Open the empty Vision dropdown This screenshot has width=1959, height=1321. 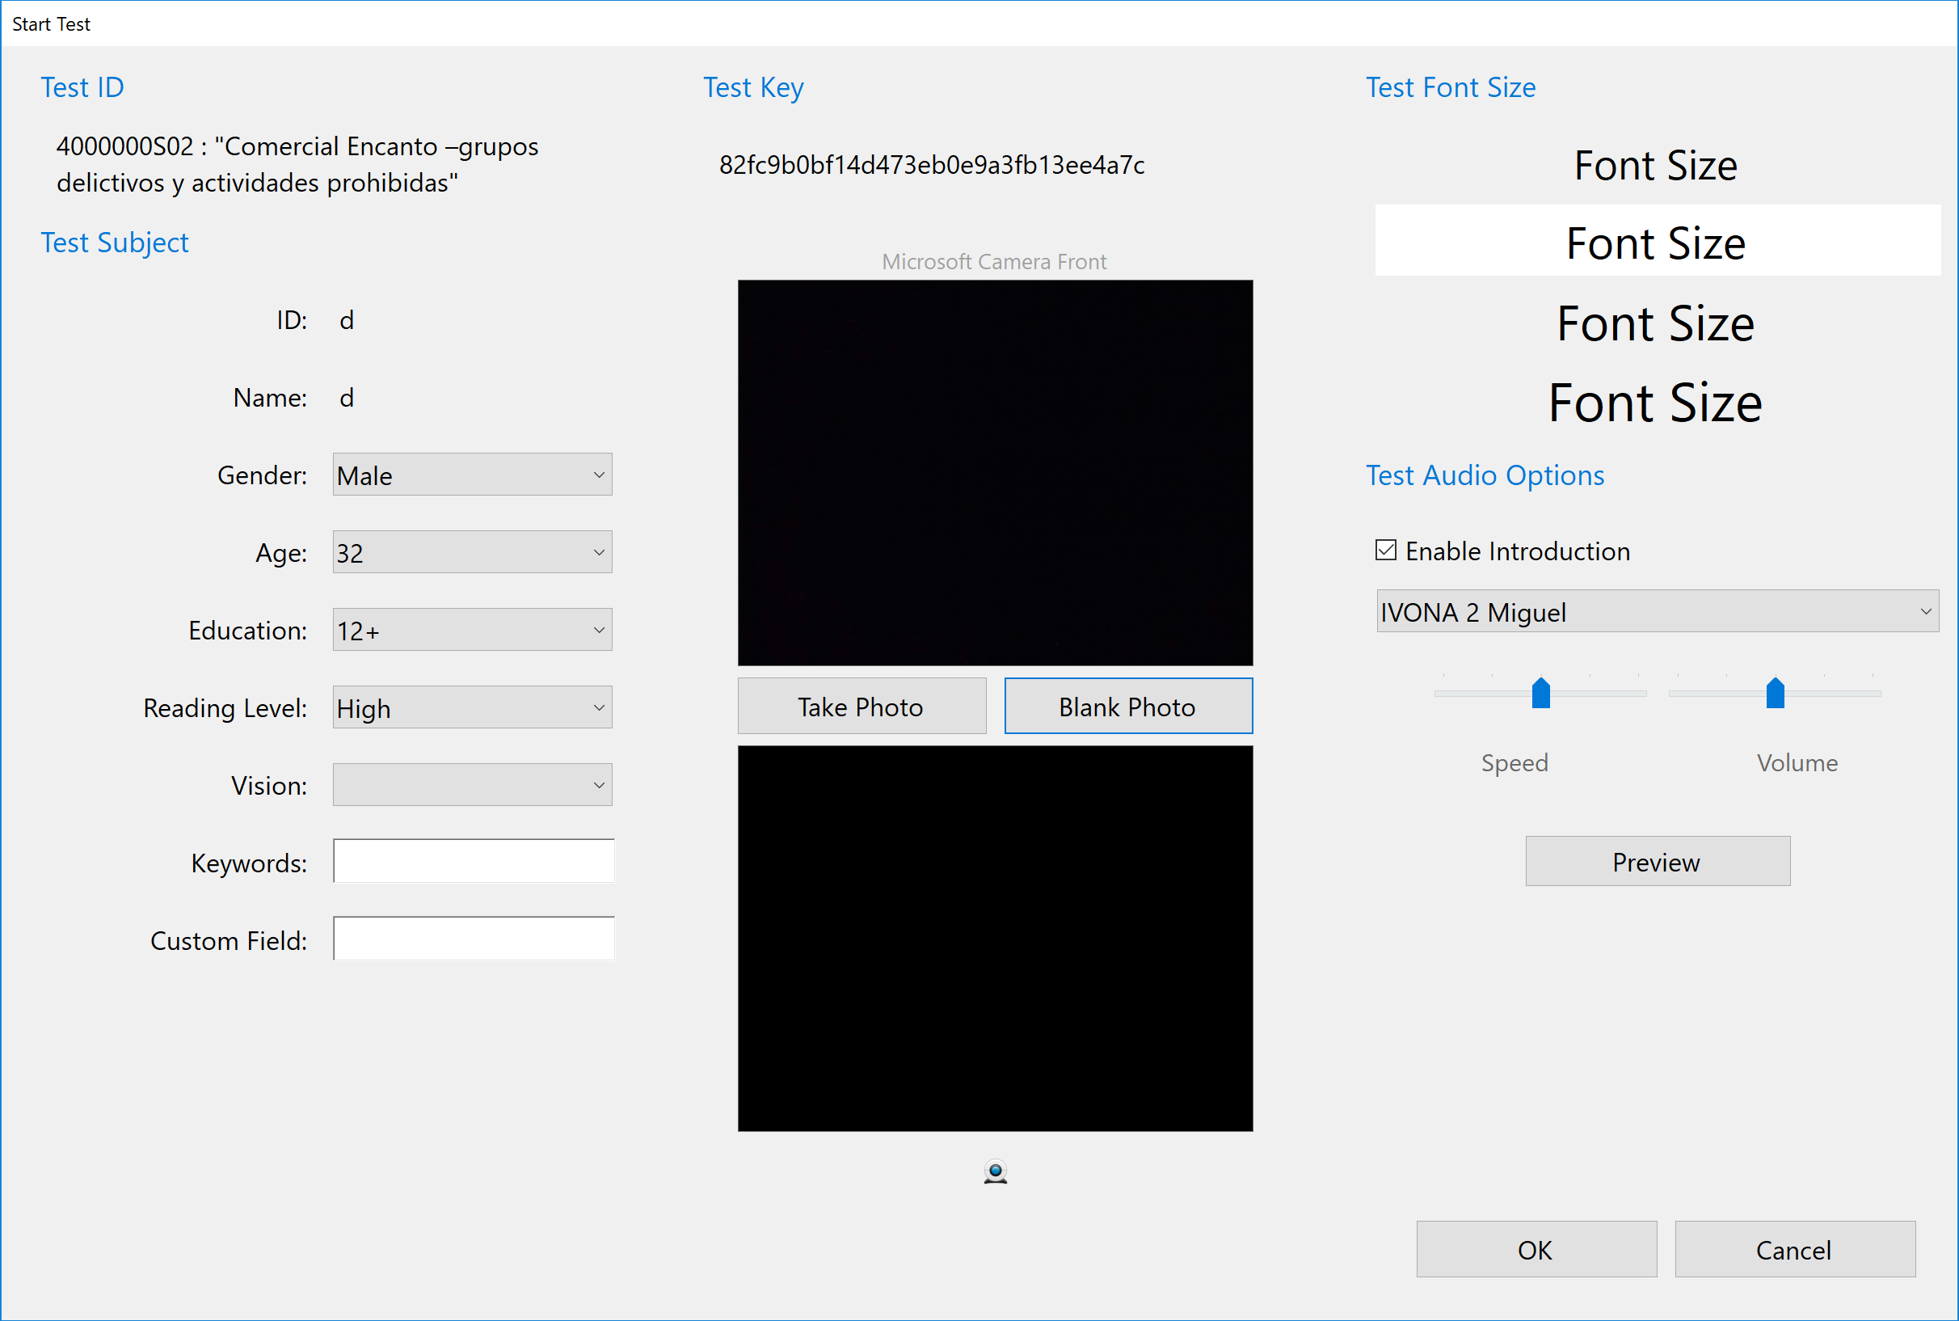[473, 785]
